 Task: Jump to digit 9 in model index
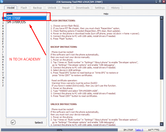[x=3, y=29]
